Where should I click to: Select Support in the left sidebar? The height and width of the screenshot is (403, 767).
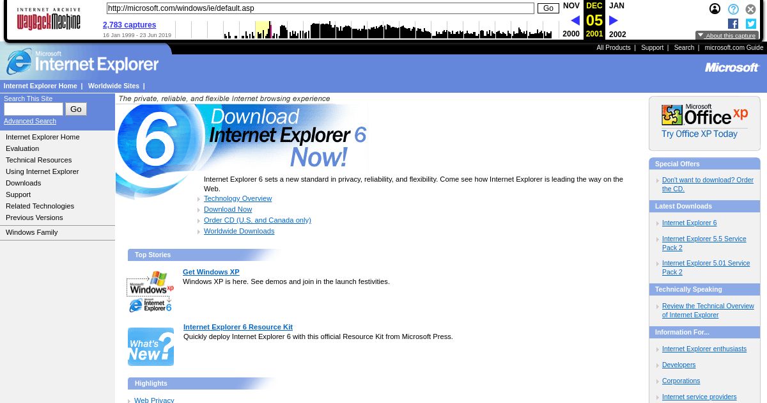pos(18,194)
